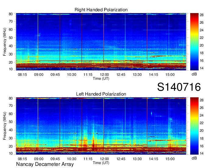Screen dimensions: 207x168
Task: Click the 12:45 time tick of Left Handed plot
Action: (x=121, y=159)
